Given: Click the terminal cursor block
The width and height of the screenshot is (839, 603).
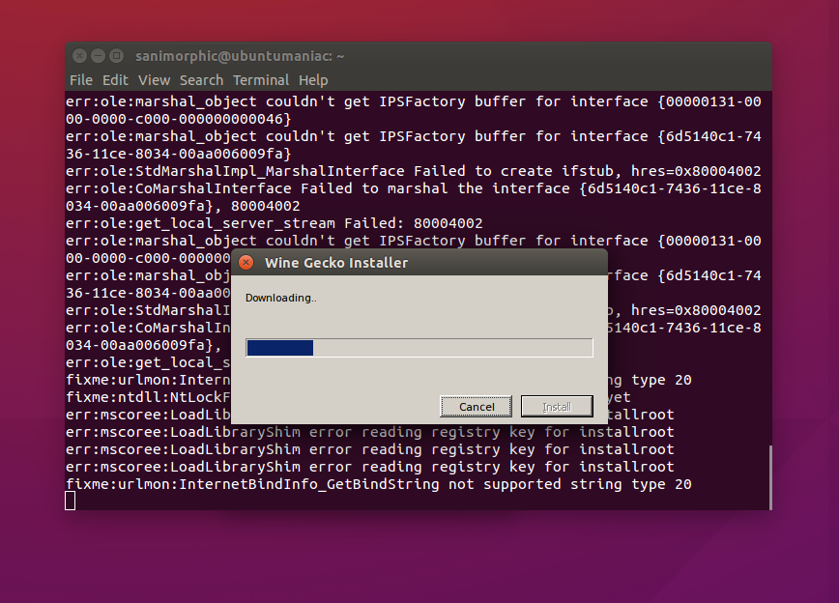Looking at the screenshot, I should pos(71,501).
